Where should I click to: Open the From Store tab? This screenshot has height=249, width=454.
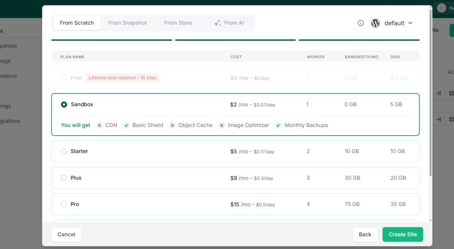tap(178, 23)
